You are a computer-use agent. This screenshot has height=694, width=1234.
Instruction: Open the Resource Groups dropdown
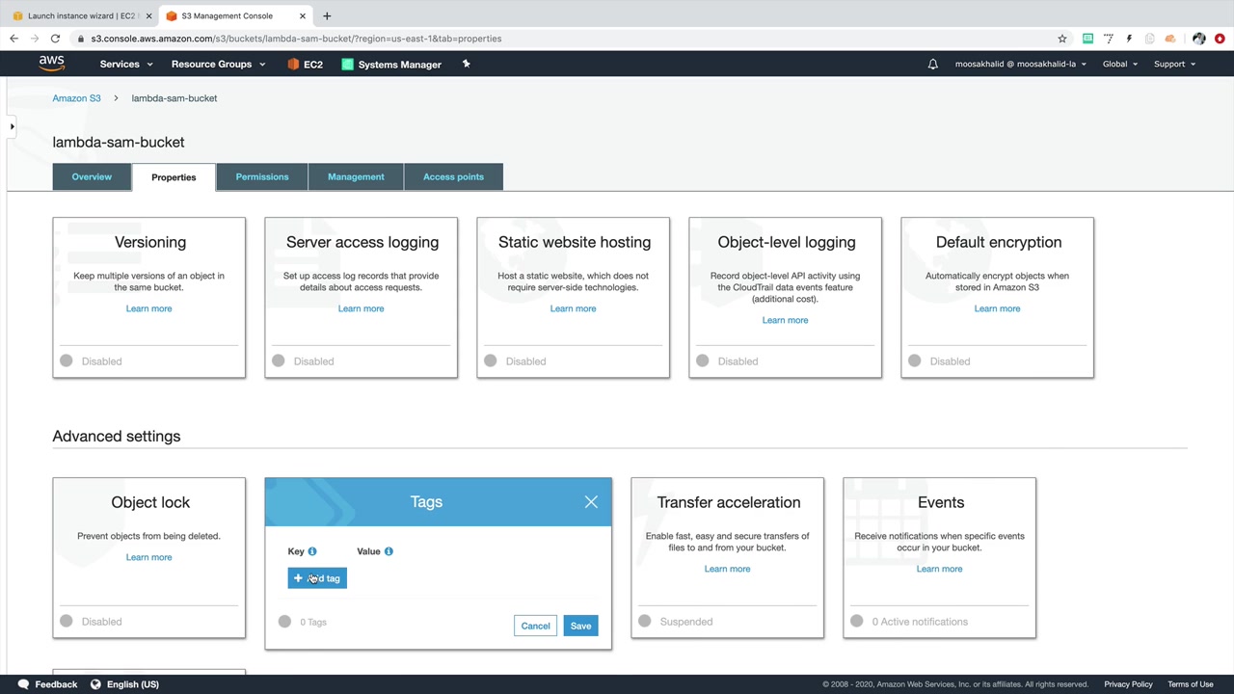[x=218, y=65]
